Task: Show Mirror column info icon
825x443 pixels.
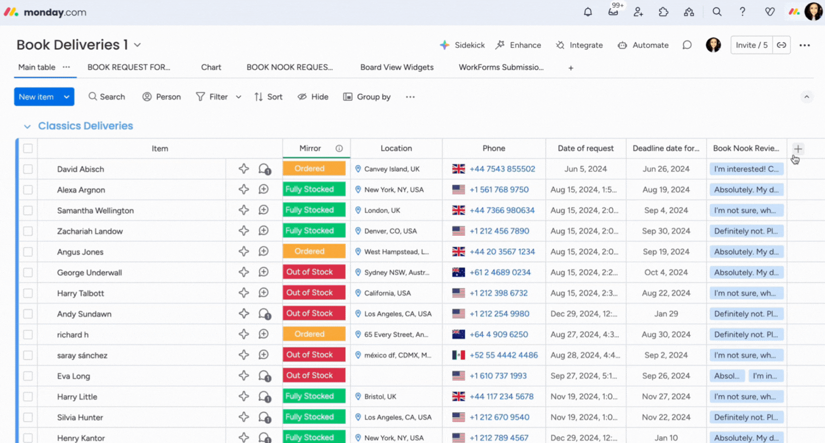Action: coord(339,148)
